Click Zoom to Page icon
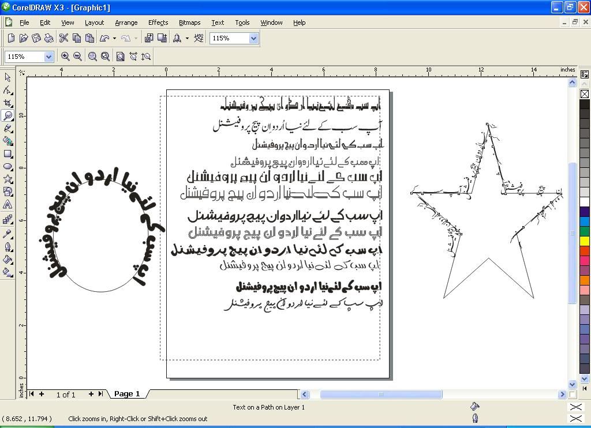591x428 pixels. click(120, 57)
